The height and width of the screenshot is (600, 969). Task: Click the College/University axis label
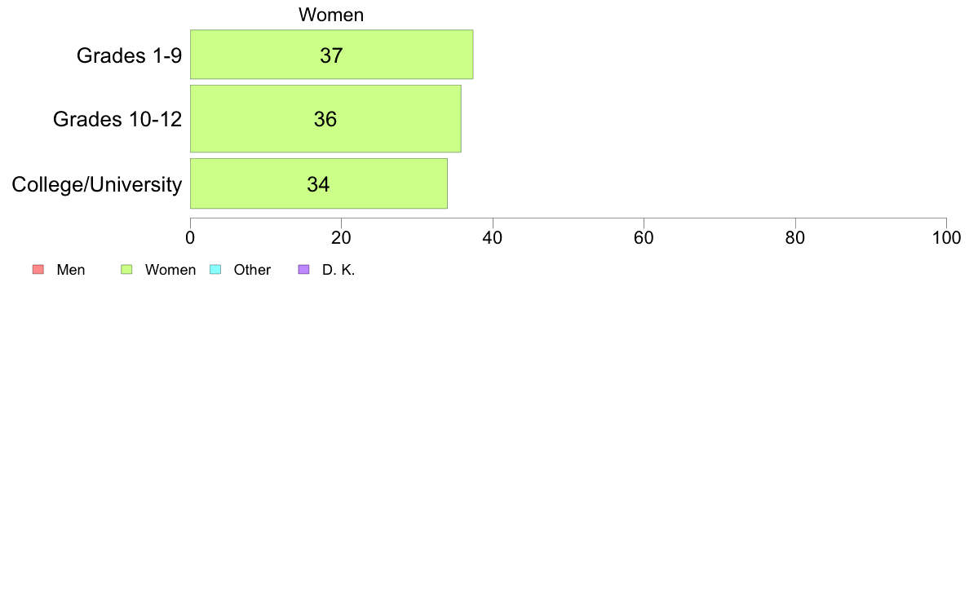97,184
